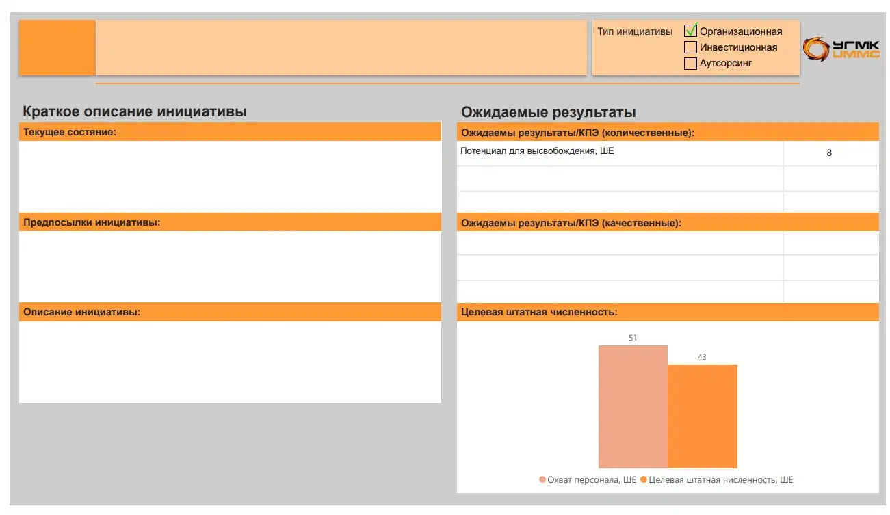Image resolution: width=890 pixels, height=515 pixels.
Task: Enable the Аутсорсинг checkbox
Action: click(x=690, y=63)
